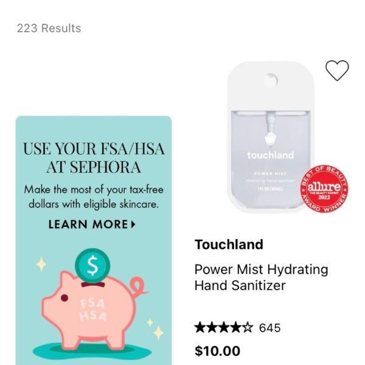Viewport: 365px width, 365px height.
Task: Click the dollar coin icon above the piggy bank
Action: click(x=92, y=266)
